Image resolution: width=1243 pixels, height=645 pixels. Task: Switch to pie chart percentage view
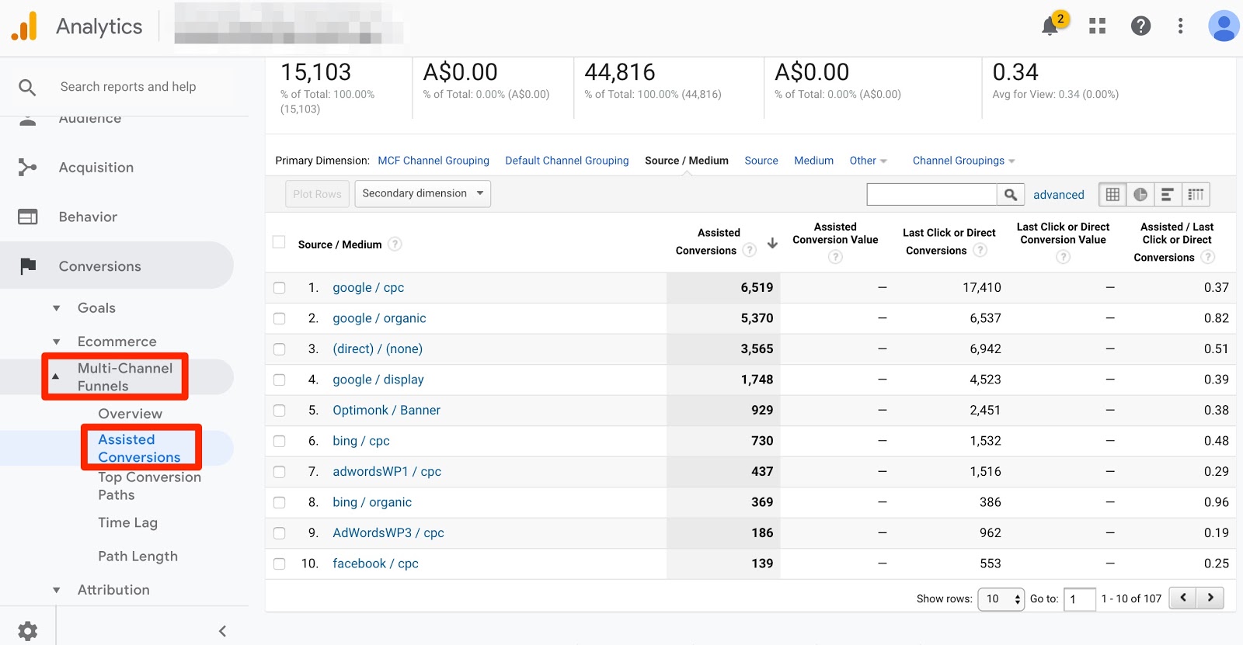click(1140, 195)
